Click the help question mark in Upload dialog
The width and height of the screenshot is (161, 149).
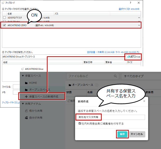(x=130, y=3)
